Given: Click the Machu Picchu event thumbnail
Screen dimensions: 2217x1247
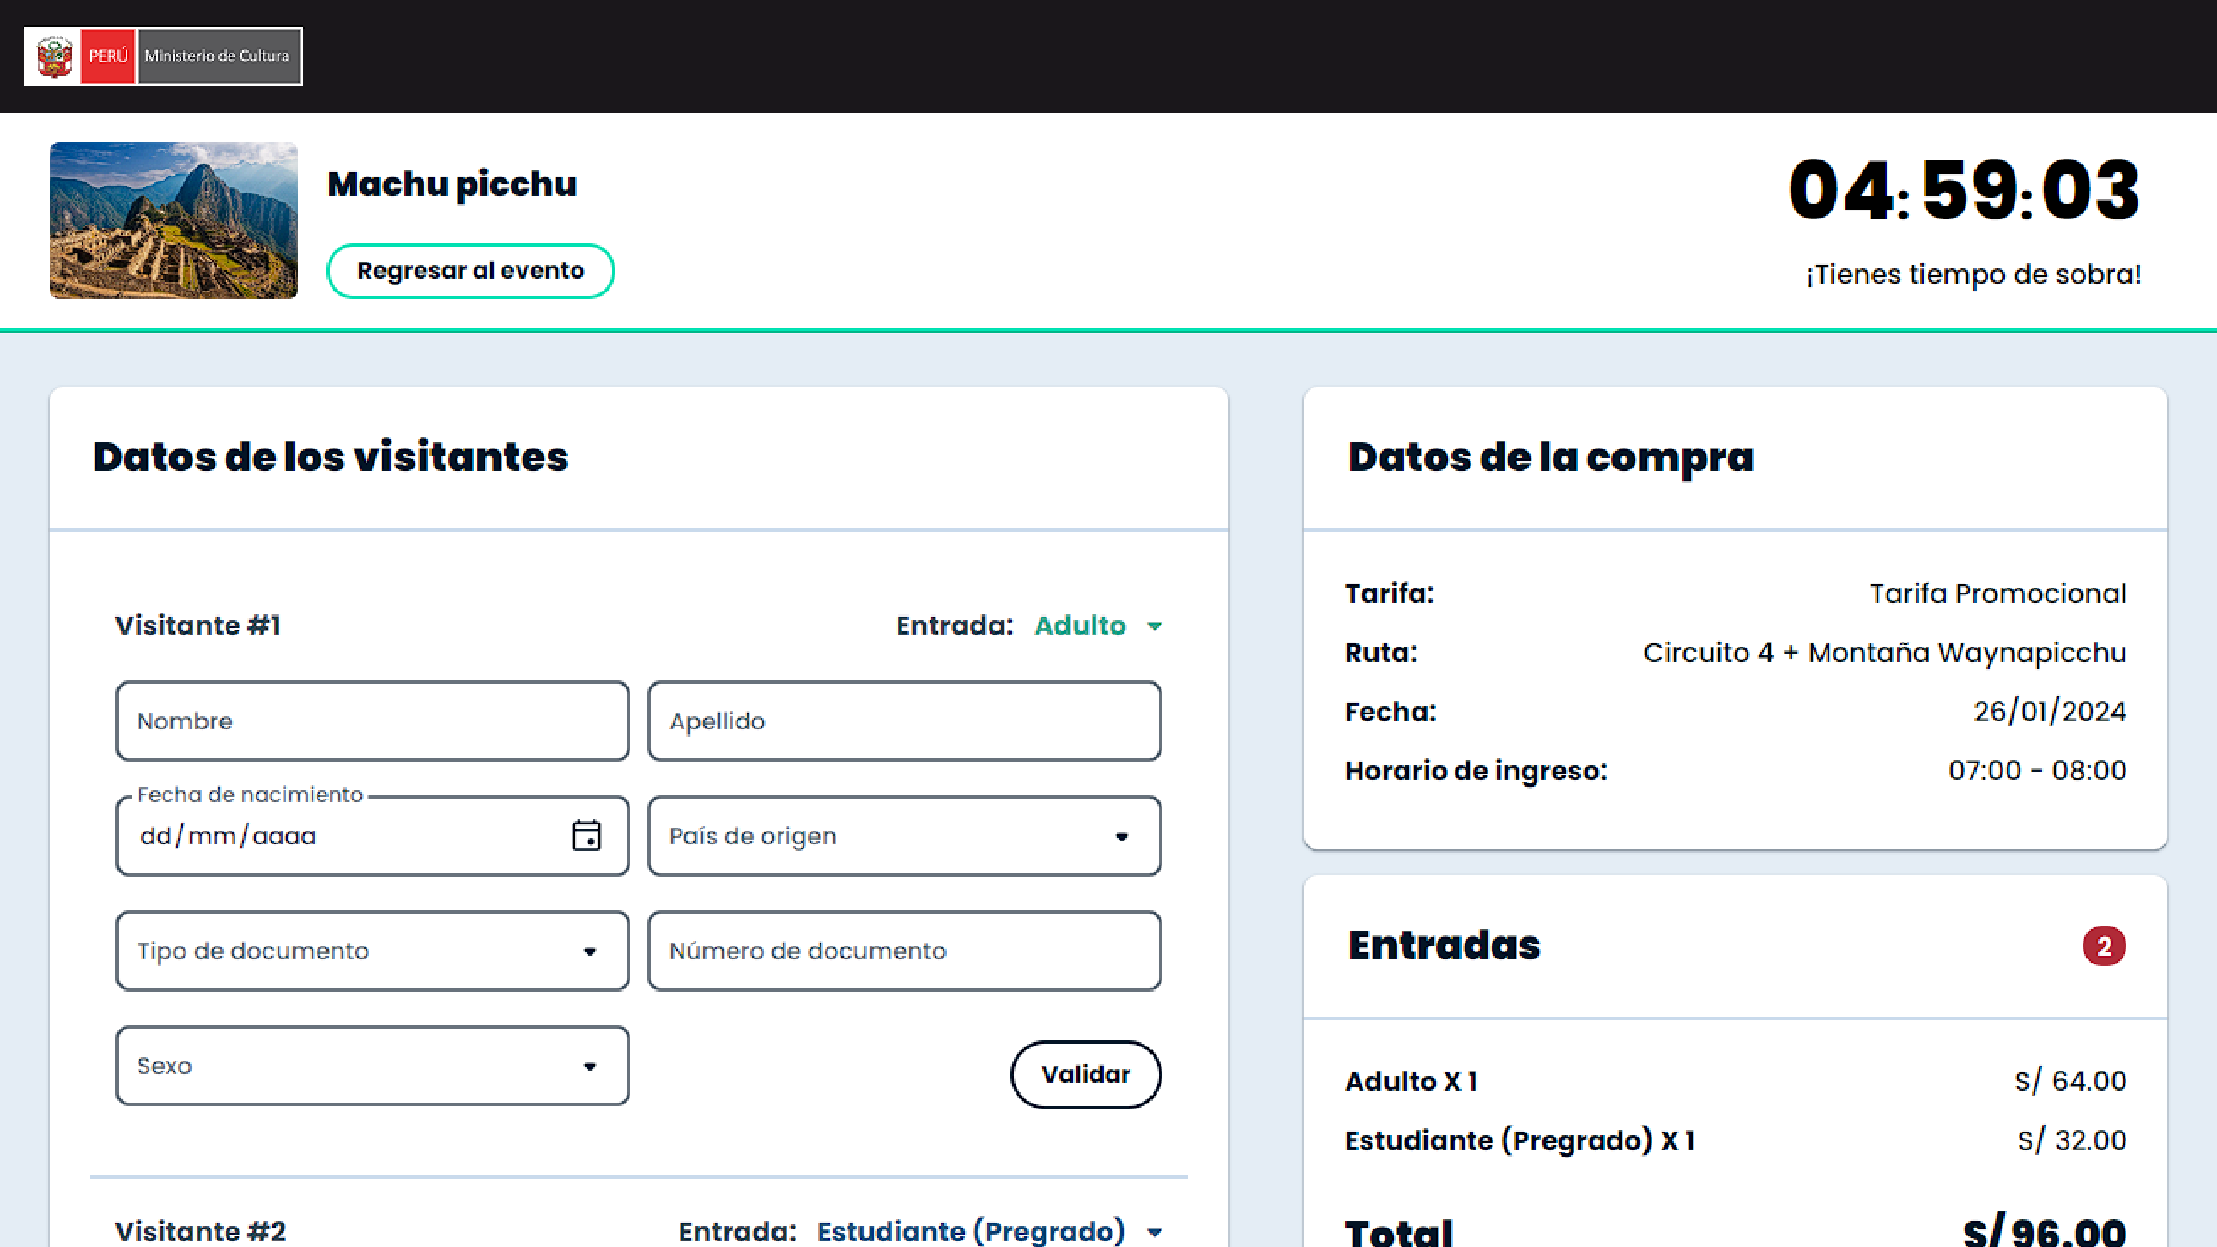Looking at the screenshot, I should (174, 220).
